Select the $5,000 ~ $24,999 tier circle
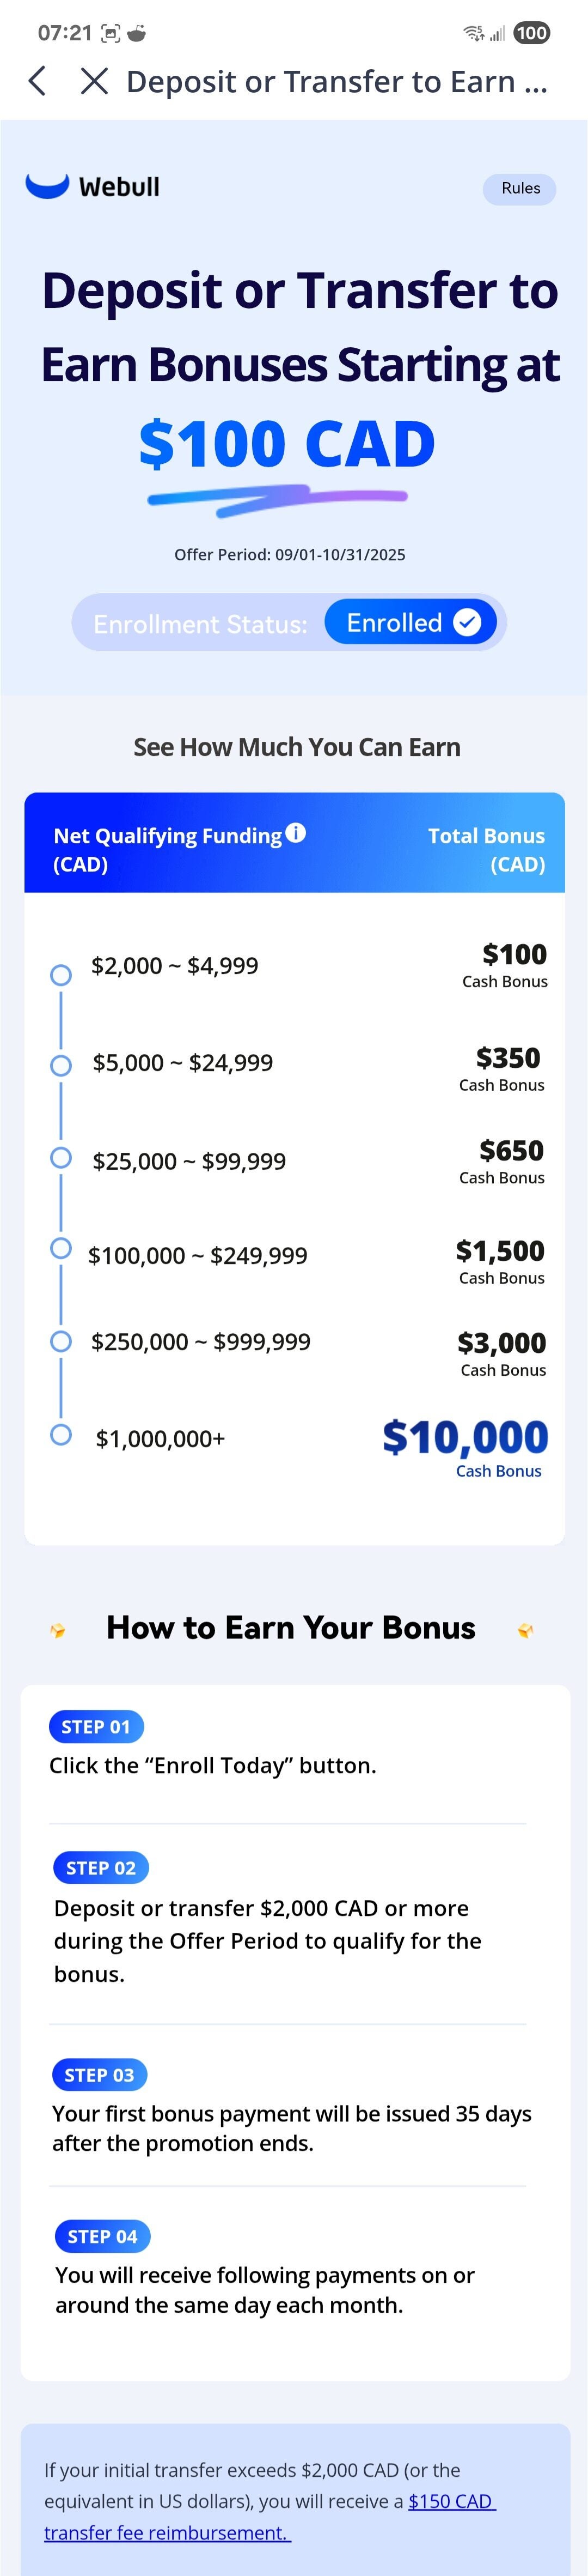The height and width of the screenshot is (2576, 588). click(x=61, y=1065)
